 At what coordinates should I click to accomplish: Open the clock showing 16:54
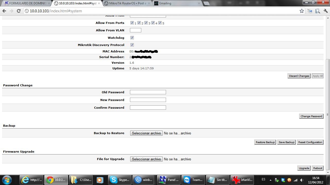tap(316, 180)
